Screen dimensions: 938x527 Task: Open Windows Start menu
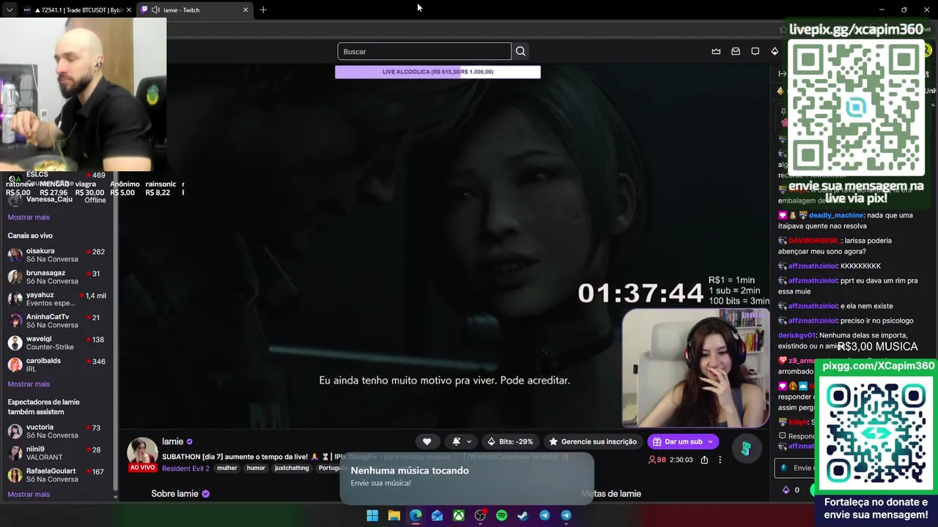372,515
